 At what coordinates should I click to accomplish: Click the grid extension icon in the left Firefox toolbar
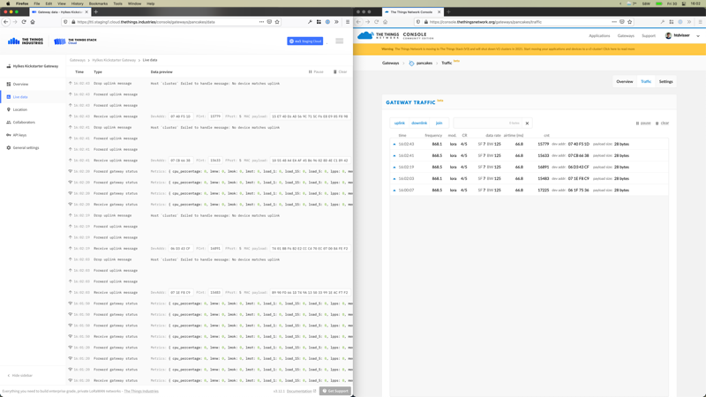319,21
